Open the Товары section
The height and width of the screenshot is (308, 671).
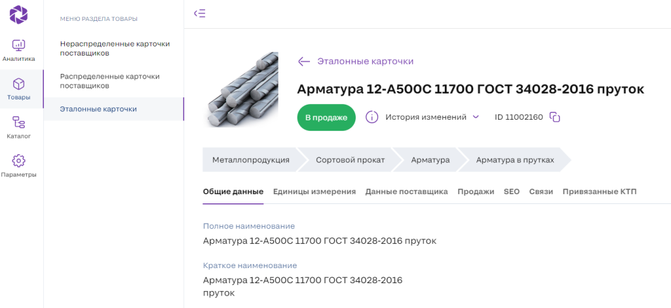[18, 89]
